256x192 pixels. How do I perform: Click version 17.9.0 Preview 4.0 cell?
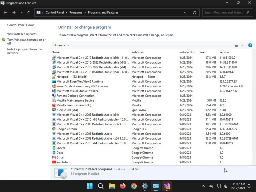(x=231, y=86)
